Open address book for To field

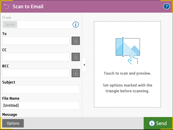76,41
